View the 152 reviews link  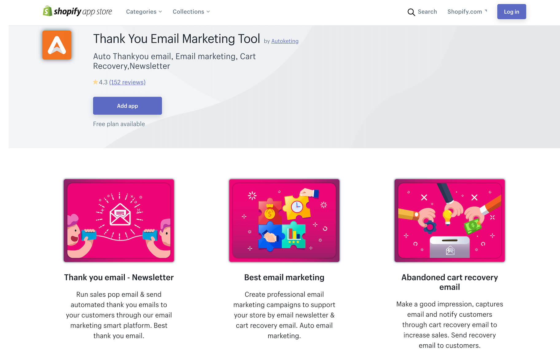127,82
